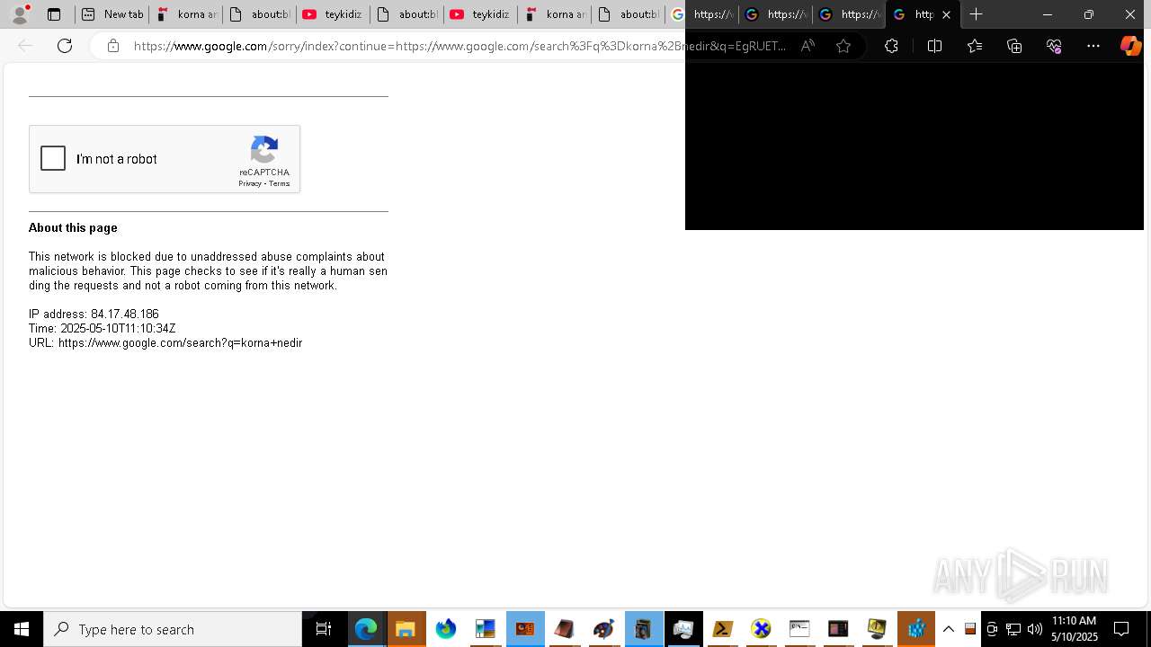Click the taskbar search box

click(173, 629)
